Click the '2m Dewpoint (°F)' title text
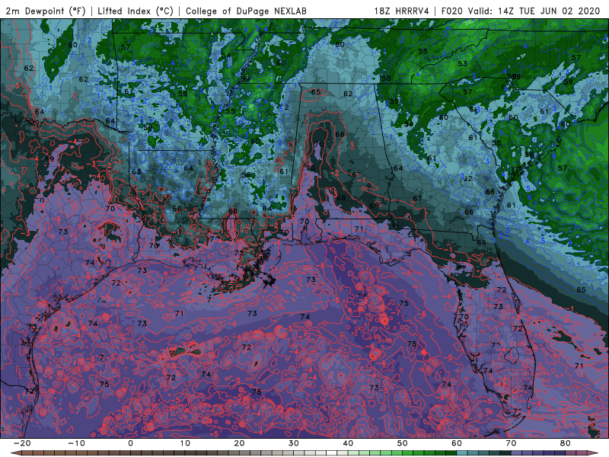 [46, 11]
